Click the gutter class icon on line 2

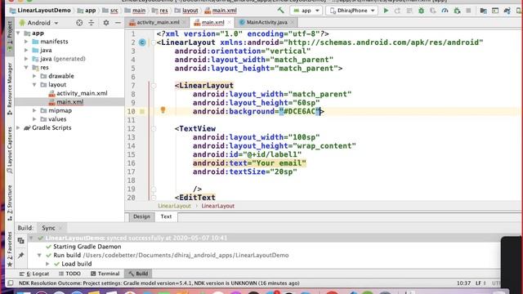point(142,42)
